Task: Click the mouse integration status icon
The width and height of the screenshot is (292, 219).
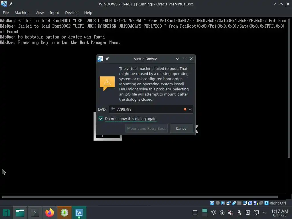Action: (x=261, y=203)
